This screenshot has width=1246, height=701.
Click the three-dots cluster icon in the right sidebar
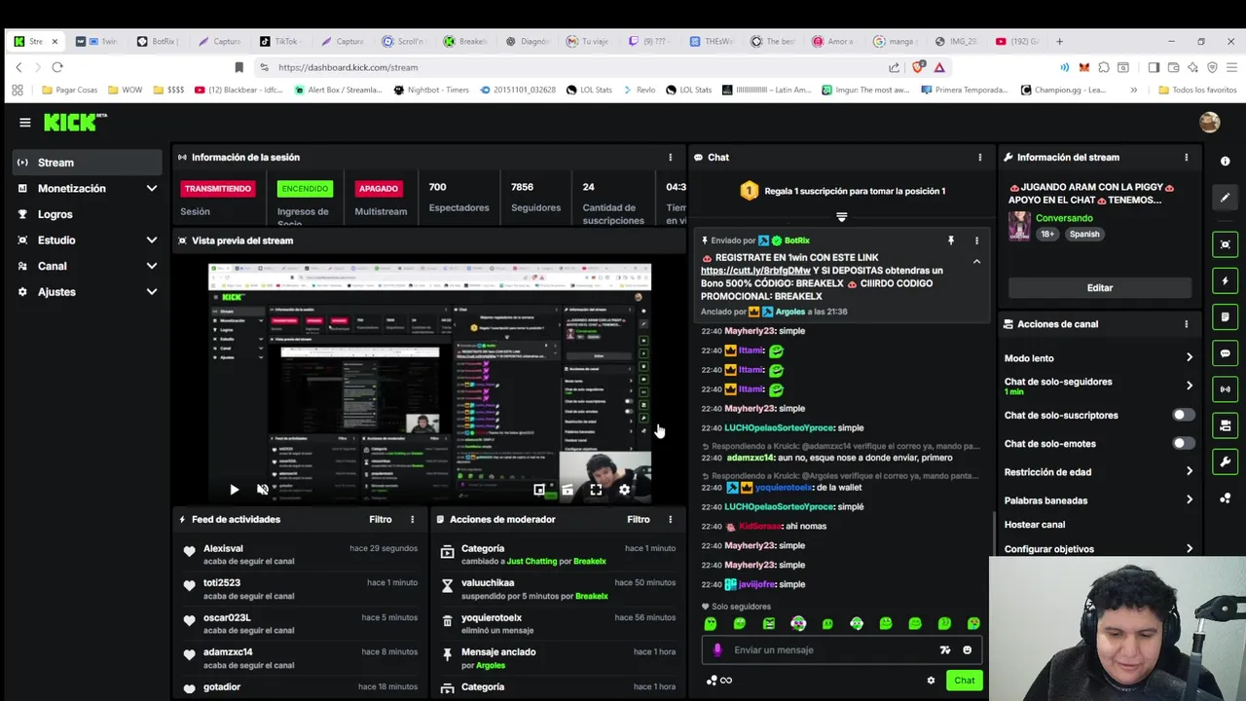point(1226,498)
